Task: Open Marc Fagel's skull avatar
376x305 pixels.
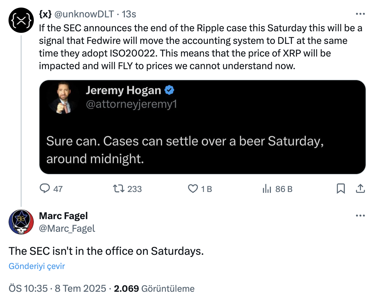Action: 21,222
